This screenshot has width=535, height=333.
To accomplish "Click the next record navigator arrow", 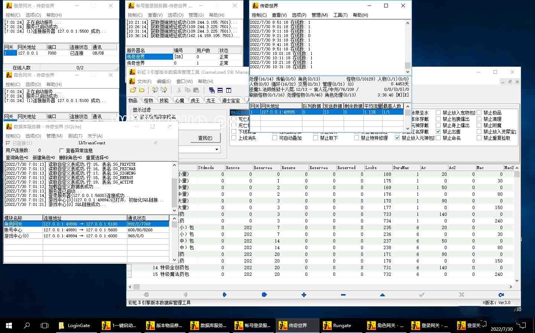I will pyautogui.click(x=224, y=295).
